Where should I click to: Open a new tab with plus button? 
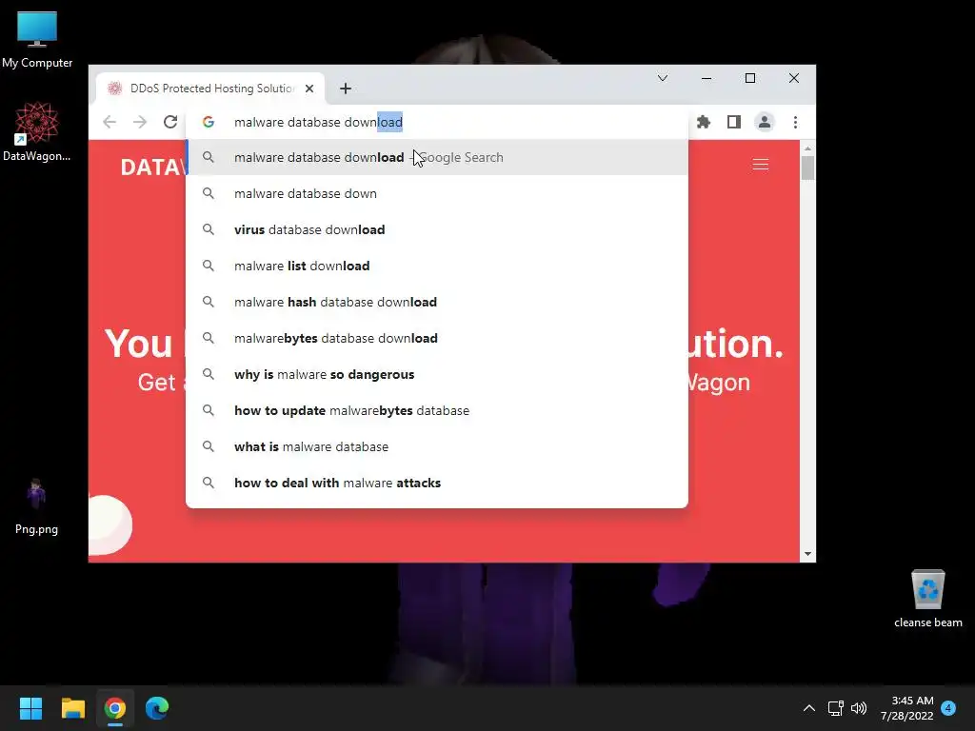[x=346, y=89]
